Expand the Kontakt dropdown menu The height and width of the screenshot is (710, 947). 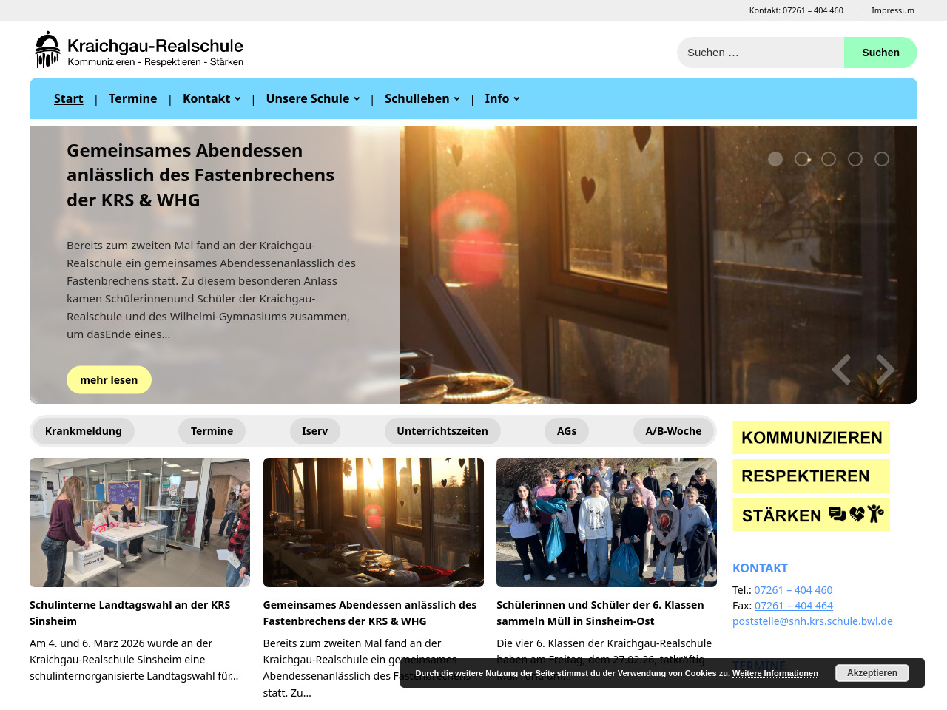212,98
